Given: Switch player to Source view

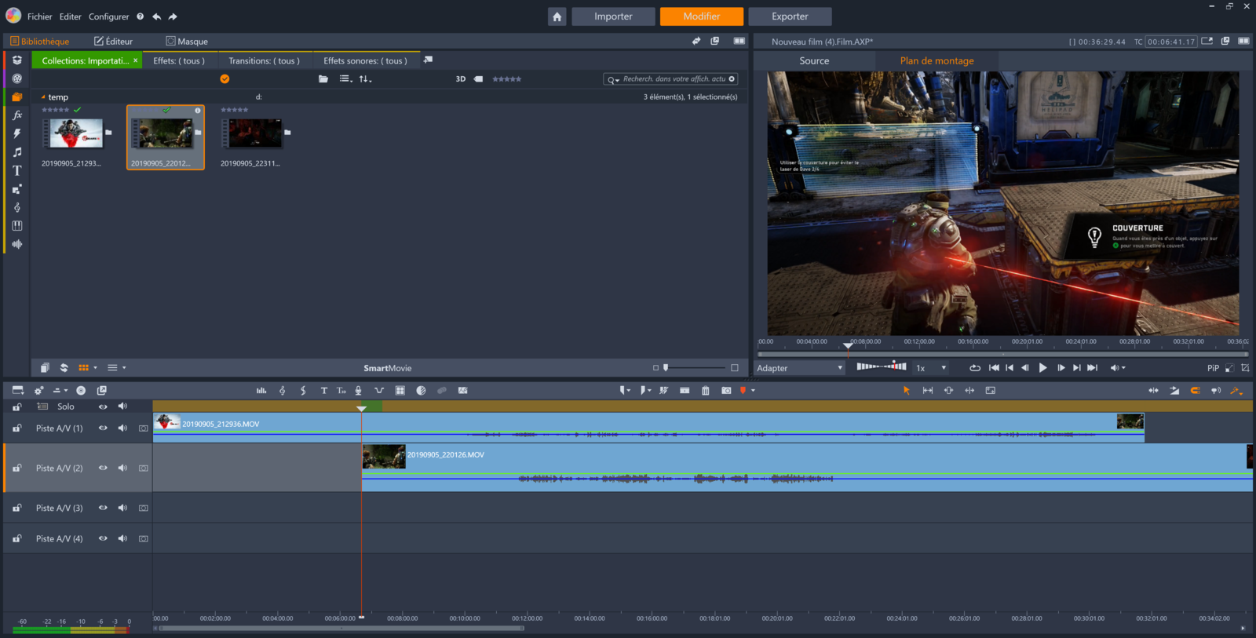Looking at the screenshot, I should coord(814,60).
